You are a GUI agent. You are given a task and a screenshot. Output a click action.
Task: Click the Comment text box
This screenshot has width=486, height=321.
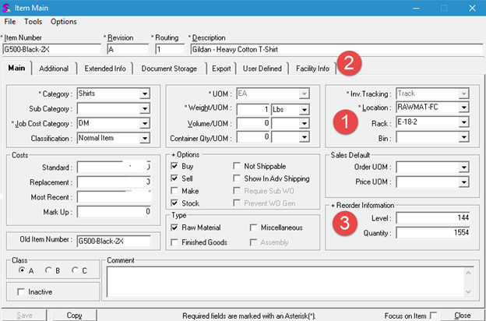(288, 282)
